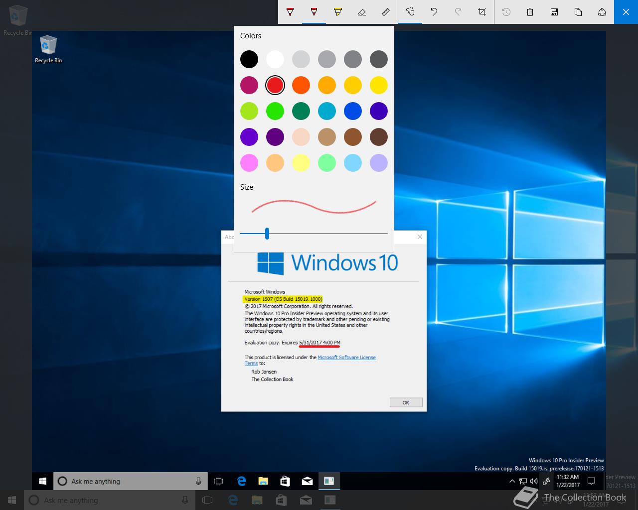Viewport: 638px width, 510px height.
Task: Click the active winver app taskbar button
Action: [x=329, y=481]
